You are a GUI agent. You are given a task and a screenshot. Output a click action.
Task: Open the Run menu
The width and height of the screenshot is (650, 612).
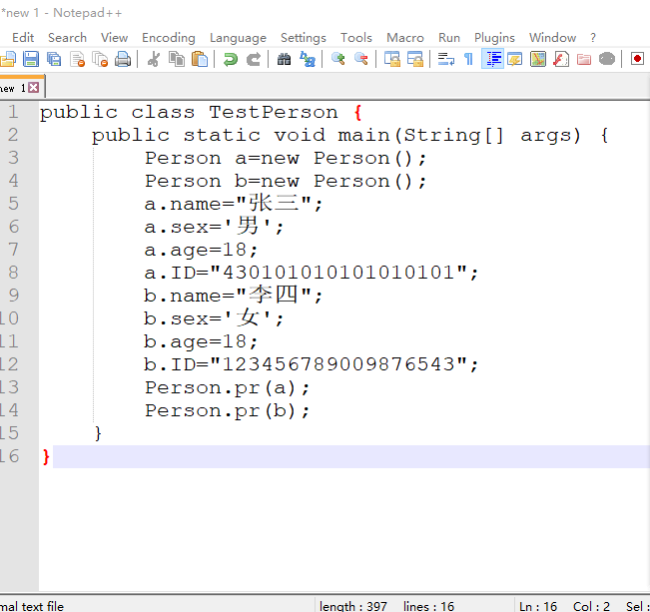click(x=449, y=38)
